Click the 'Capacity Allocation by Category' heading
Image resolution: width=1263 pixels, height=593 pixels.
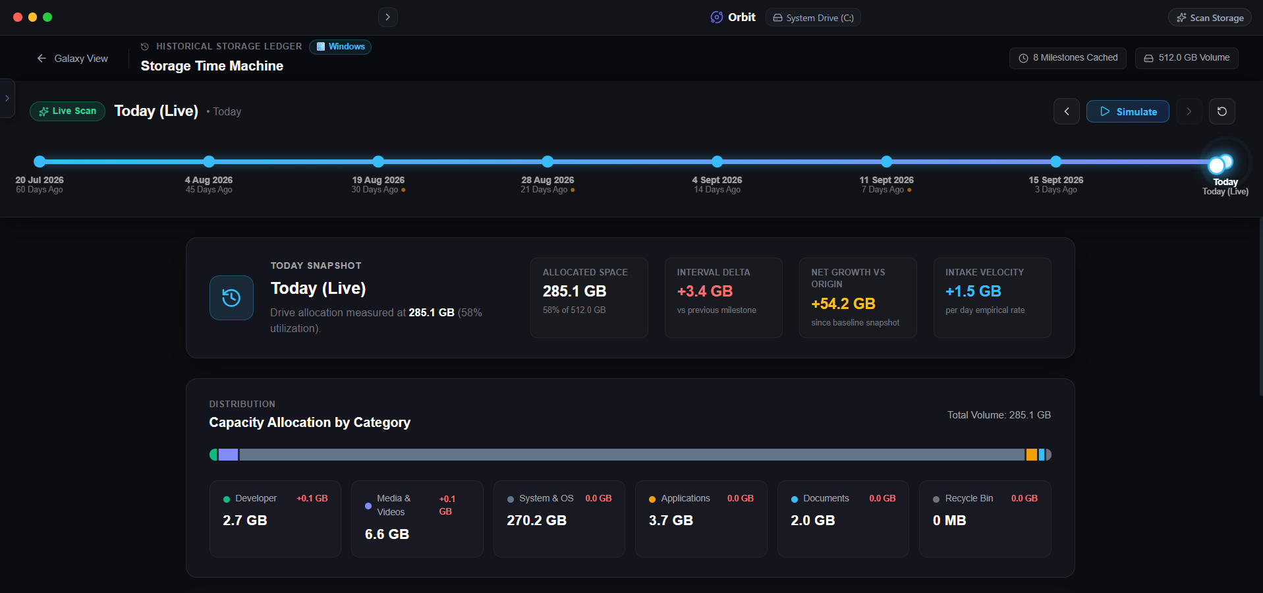point(310,422)
